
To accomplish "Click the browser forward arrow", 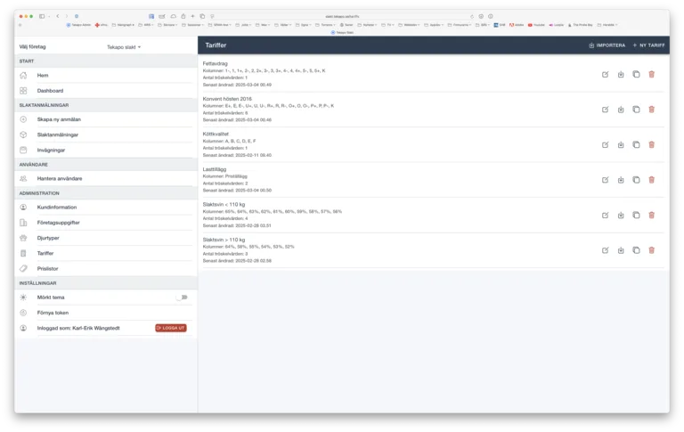I will [66, 16].
